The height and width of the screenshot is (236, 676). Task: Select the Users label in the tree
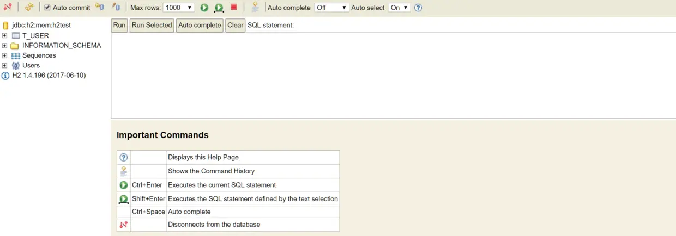pyautogui.click(x=31, y=65)
